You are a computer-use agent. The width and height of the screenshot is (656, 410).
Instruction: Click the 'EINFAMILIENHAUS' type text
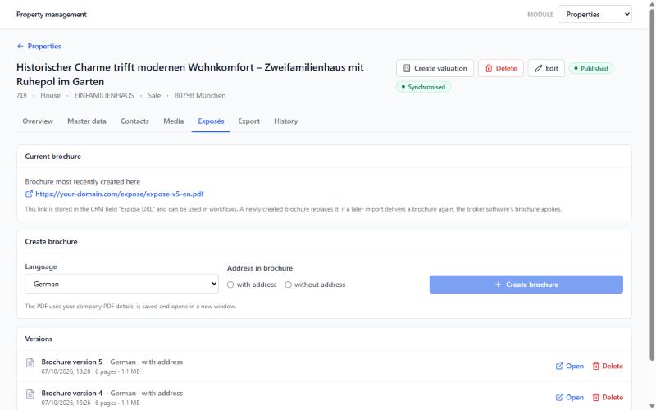[x=104, y=95]
